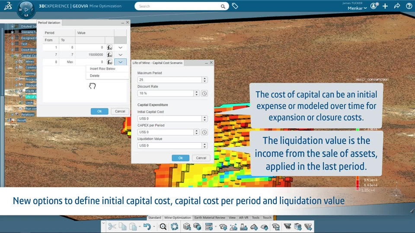Image resolution: width=415 pixels, height=233 pixels.
Task: Click Ok in Capital Cost Scenario dialog
Action: (181, 158)
